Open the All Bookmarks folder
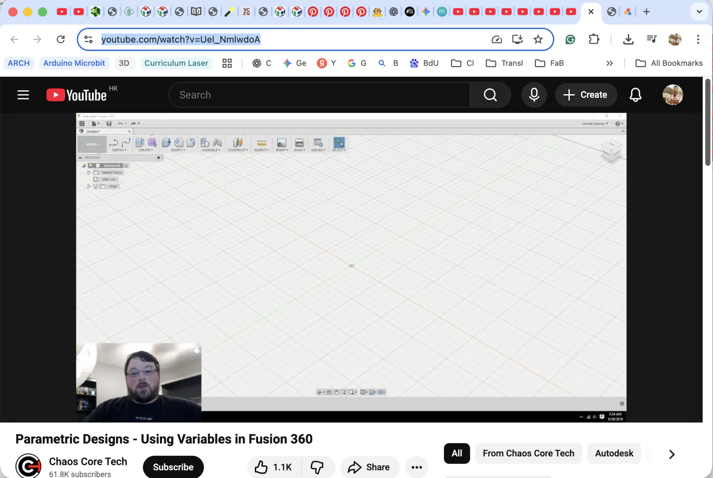Image resolution: width=713 pixels, height=478 pixels. (668, 63)
